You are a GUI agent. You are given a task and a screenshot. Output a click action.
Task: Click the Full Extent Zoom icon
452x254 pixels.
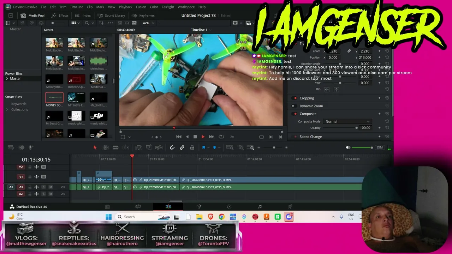point(230,147)
